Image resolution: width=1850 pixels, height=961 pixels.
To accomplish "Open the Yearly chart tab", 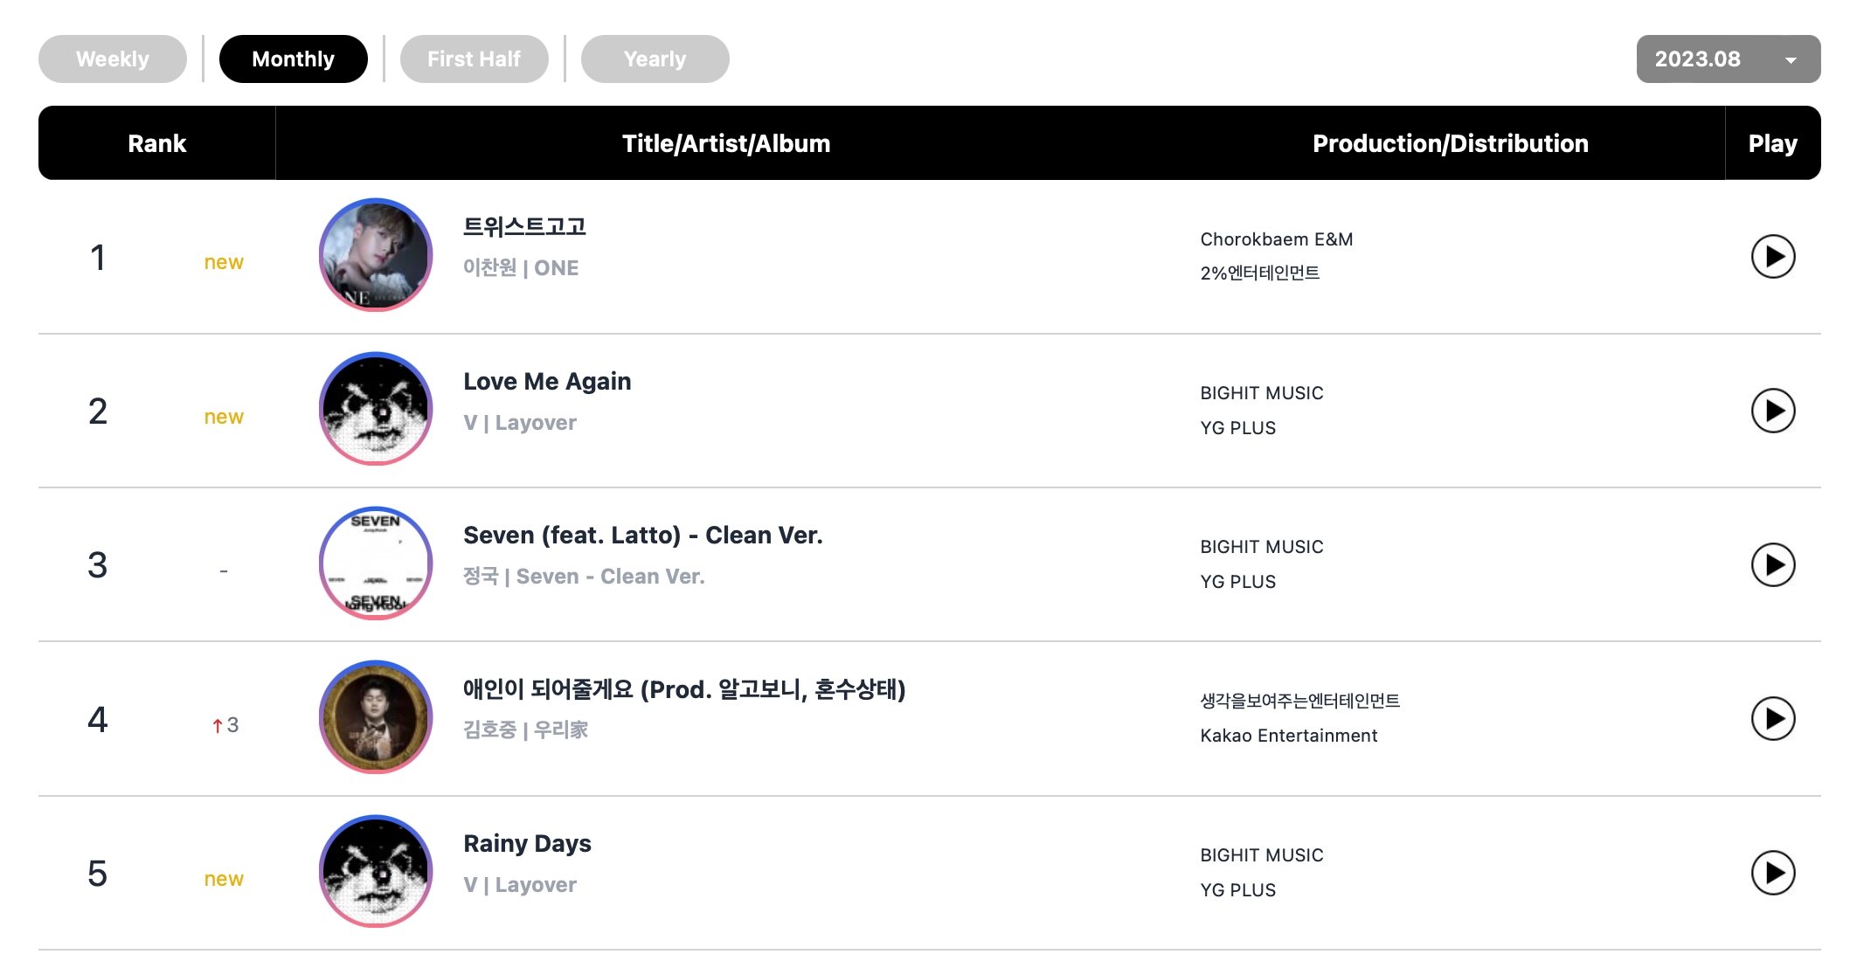I will [655, 59].
